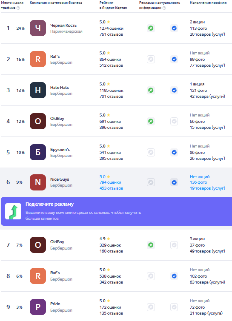232x321 pixels.
Task: Click the green ad icon for Чёрная Кость
Action: click(x=151, y=28)
